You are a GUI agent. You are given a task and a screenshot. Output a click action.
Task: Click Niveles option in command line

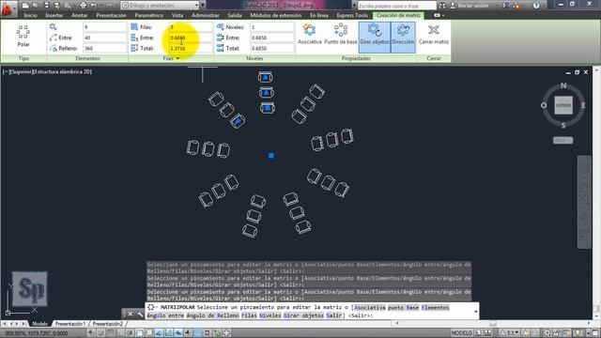[270, 315]
